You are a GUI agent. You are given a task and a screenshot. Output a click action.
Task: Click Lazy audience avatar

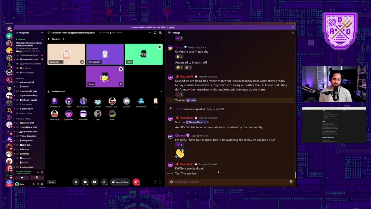coord(98,114)
